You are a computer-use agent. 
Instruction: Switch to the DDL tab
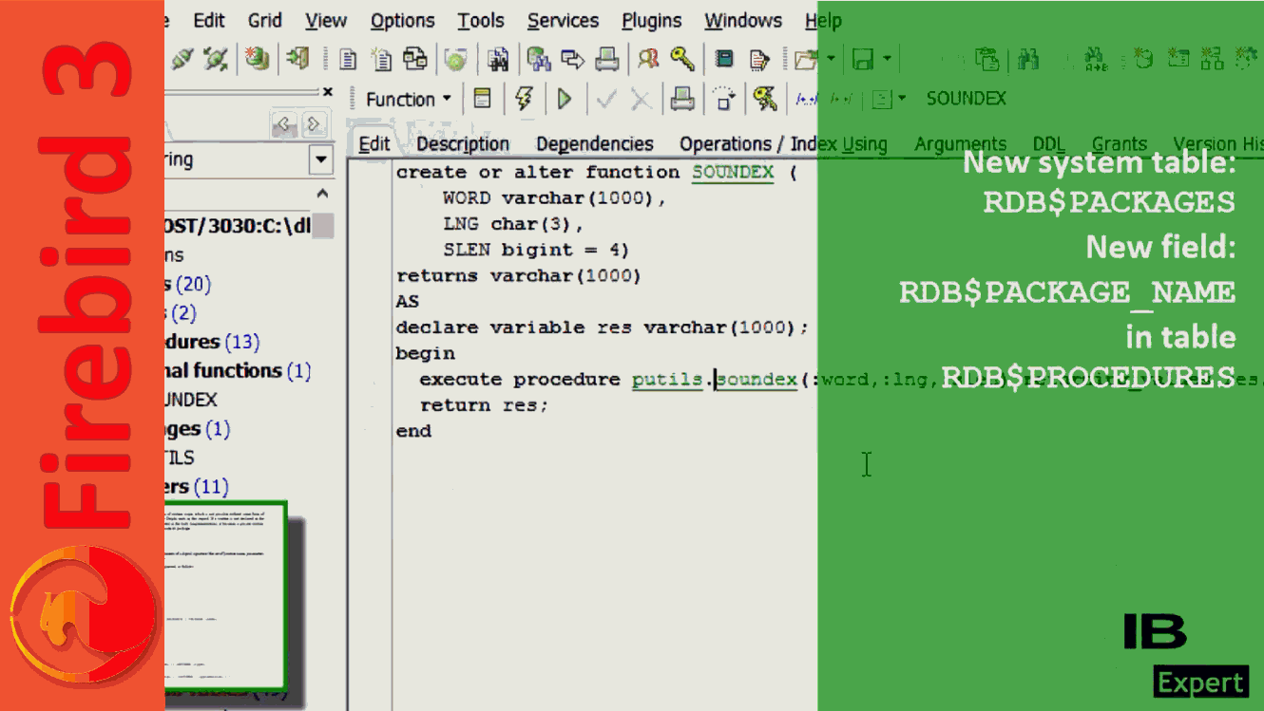(1049, 144)
